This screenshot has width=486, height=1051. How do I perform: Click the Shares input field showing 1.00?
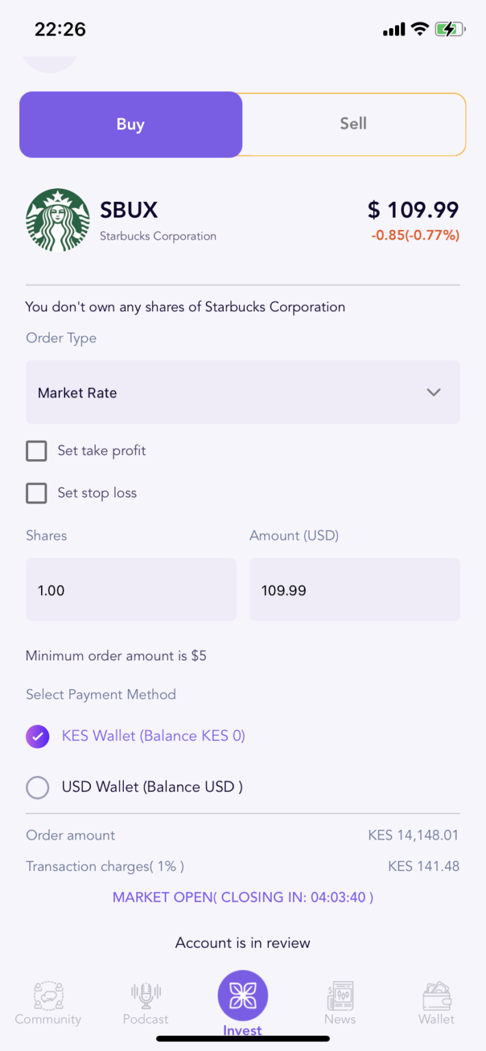coord(131,589)
